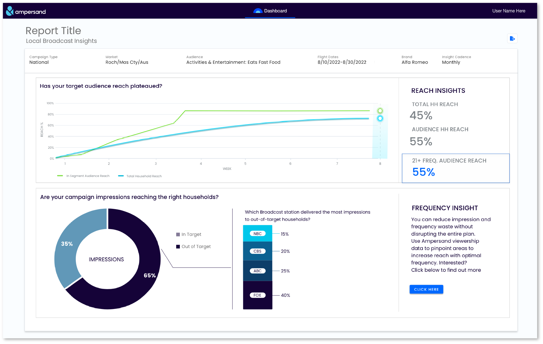Toggle Total Household Reach legend swatch
Screen dimensions: 543x344
(121, 176)
